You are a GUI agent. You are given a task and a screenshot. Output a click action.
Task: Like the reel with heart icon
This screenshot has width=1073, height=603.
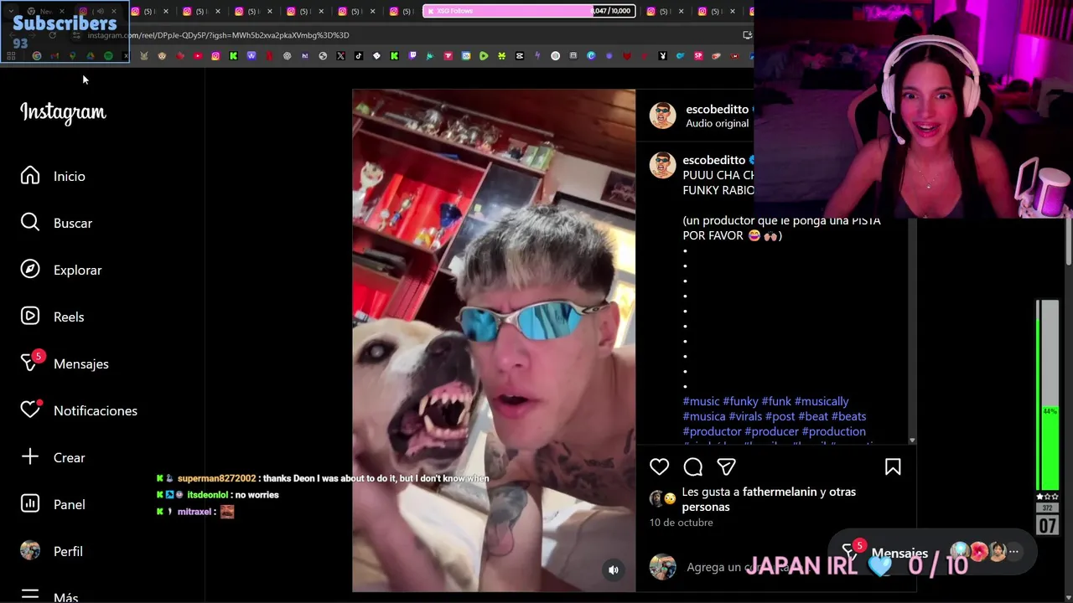click(660, 467)
